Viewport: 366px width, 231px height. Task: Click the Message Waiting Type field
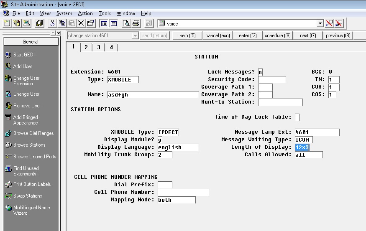tap(304, 140)
